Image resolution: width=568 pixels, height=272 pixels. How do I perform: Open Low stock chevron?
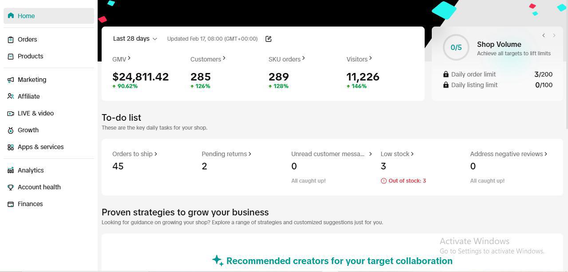point(412,154)
